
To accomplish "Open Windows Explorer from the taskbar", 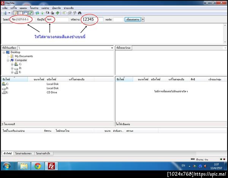I will (24, 166).
